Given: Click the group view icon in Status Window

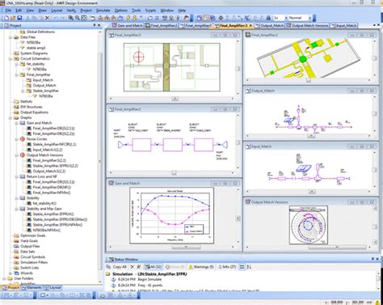Looking at the screenshot, I should click(242, 267).
